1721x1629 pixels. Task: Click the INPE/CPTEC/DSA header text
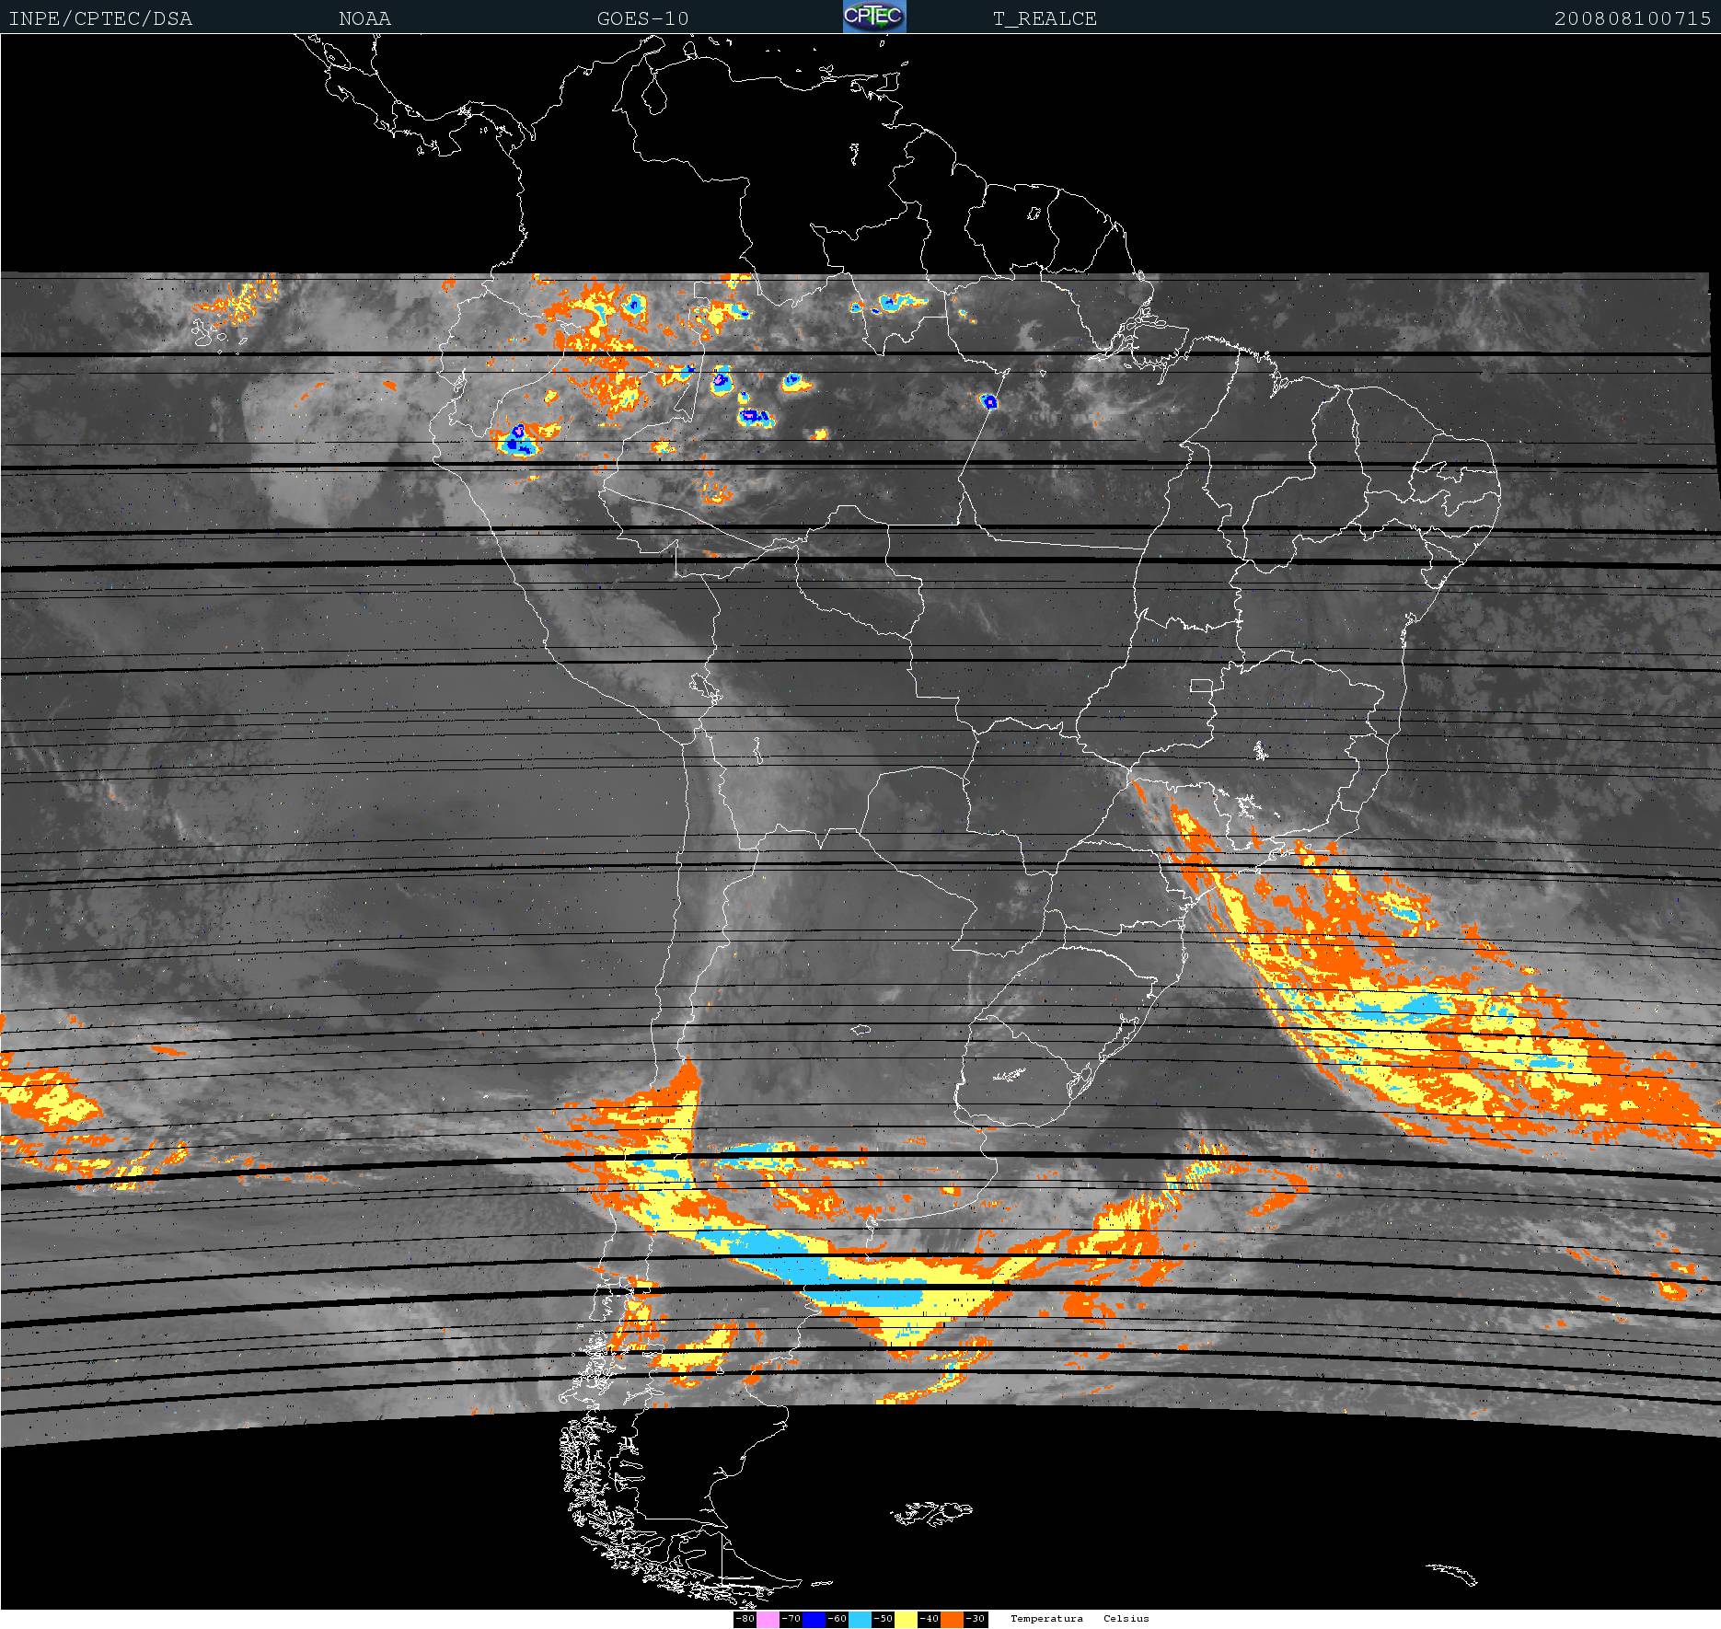[100, 18]
